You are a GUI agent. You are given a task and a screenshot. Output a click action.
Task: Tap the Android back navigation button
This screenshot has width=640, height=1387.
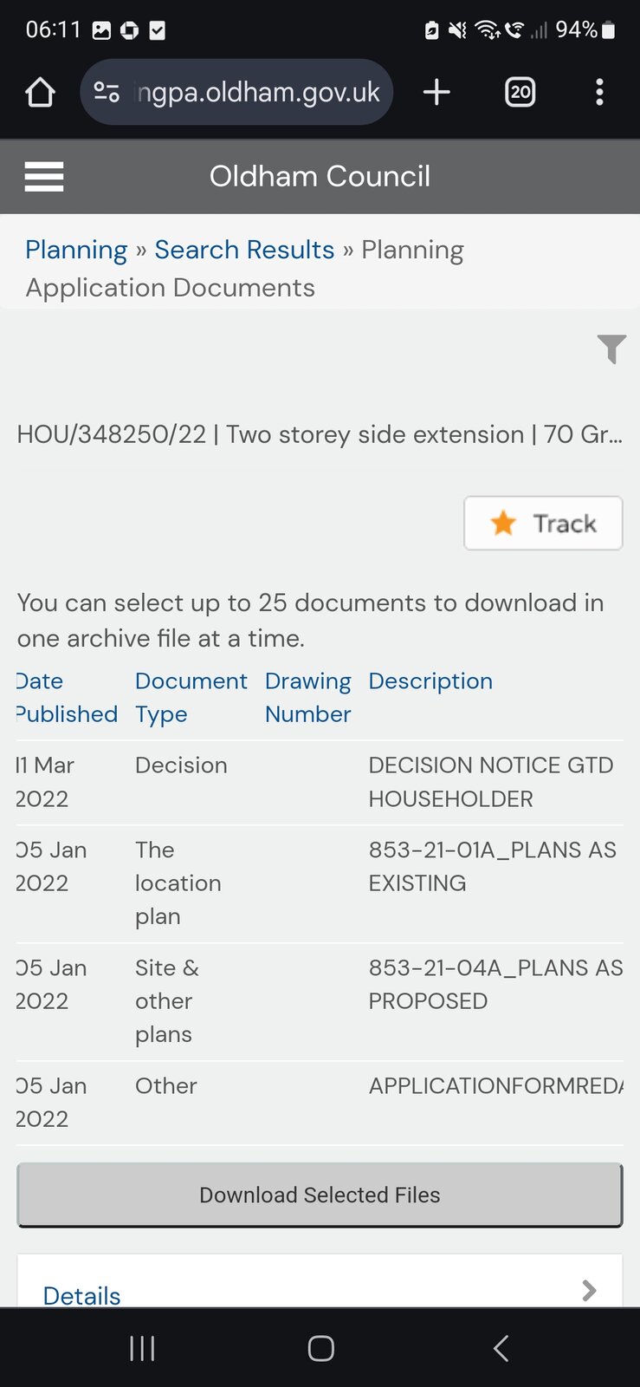point(500,1348)
